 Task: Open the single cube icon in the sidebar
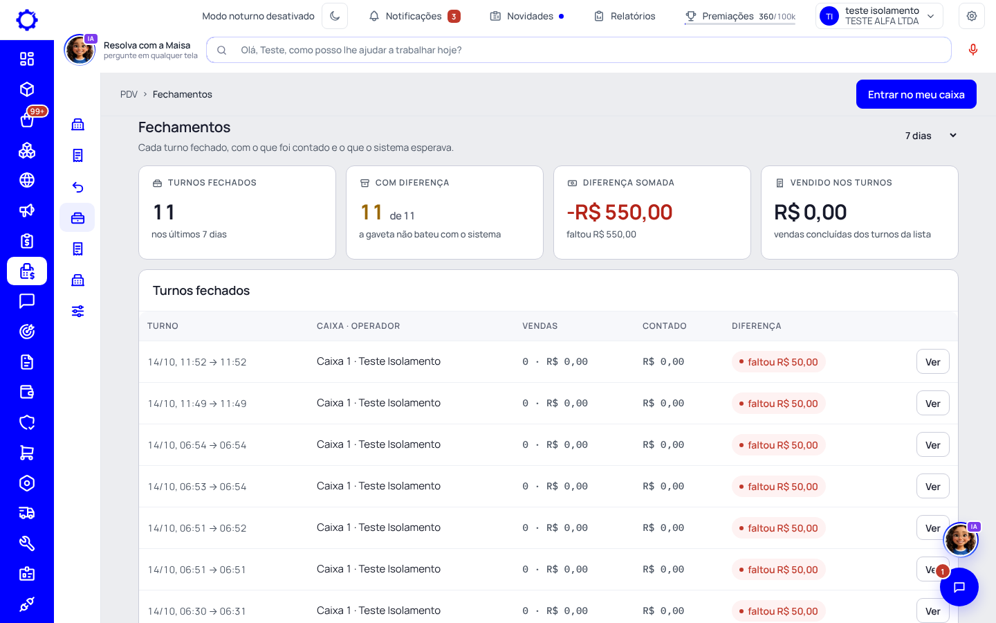point(27,89)
